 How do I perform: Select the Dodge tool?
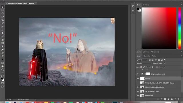tap(3, 50)
